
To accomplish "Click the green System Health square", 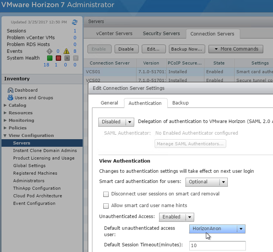I will 50,58.
